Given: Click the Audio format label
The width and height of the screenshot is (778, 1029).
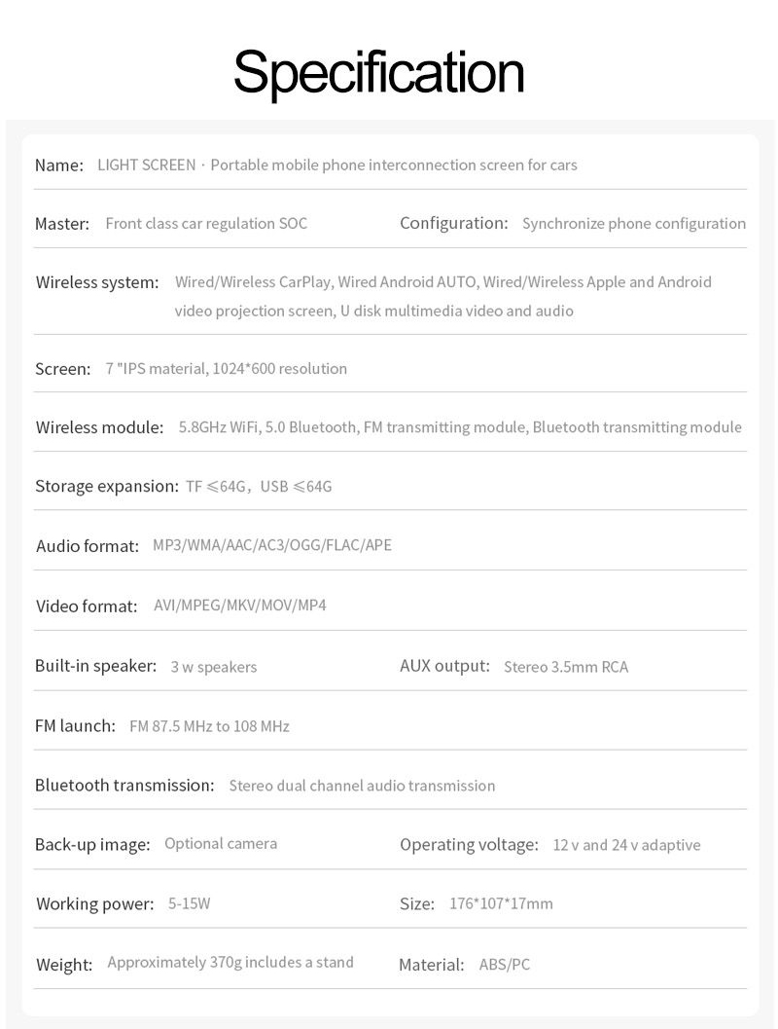Looking at the screenshot, I should click(x=88, y=546).
